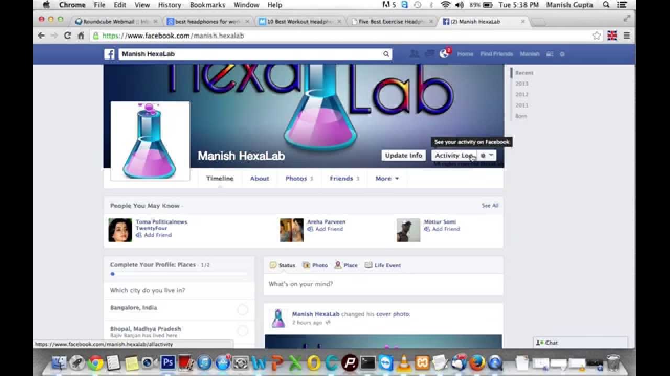
Task: Open Firefox from the dock
Action: pyautogui.click(x=477, y=362)
